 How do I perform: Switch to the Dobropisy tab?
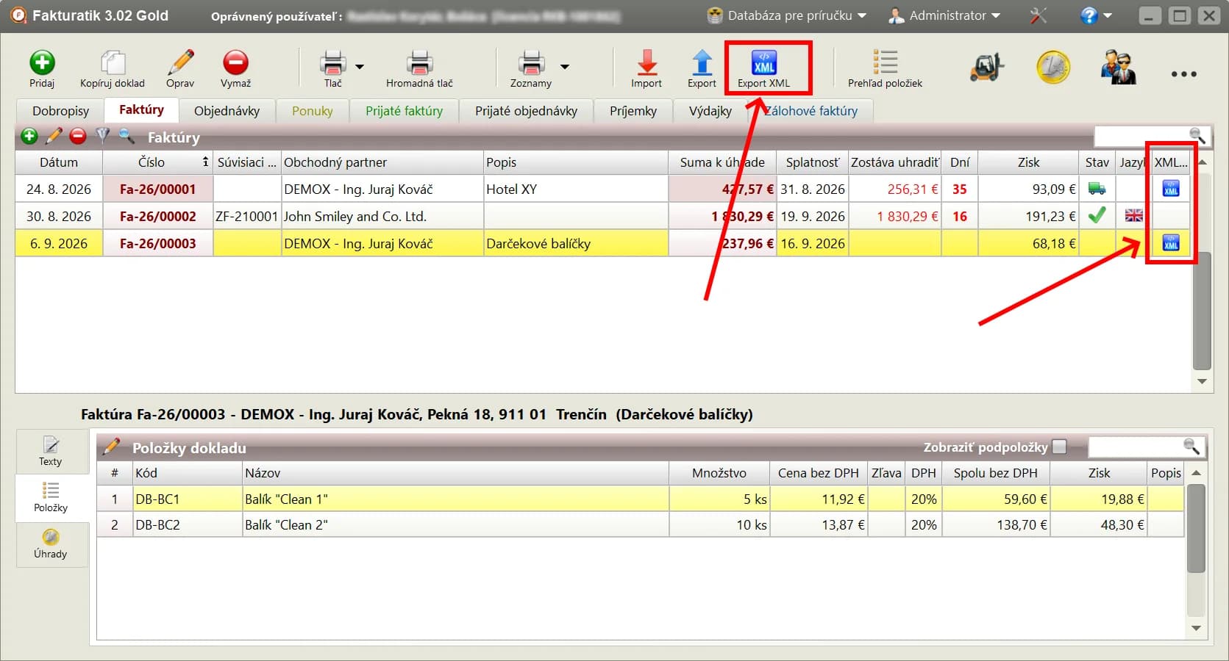click(60, 111)
